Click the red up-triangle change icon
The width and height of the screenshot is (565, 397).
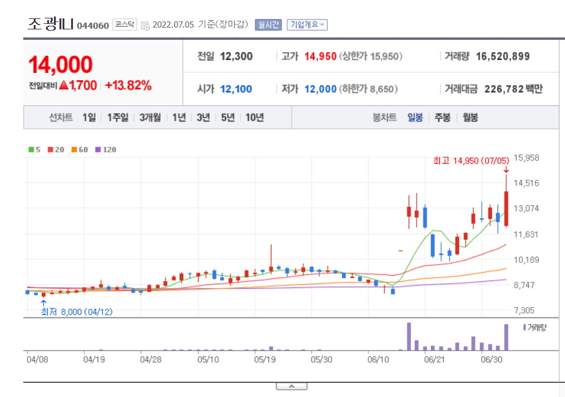tap(64, 85)
